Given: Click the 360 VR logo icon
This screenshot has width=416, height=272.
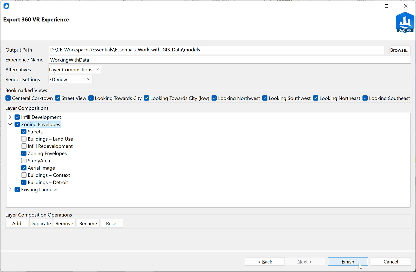Looking at the screenshot, I should point(405,23).
